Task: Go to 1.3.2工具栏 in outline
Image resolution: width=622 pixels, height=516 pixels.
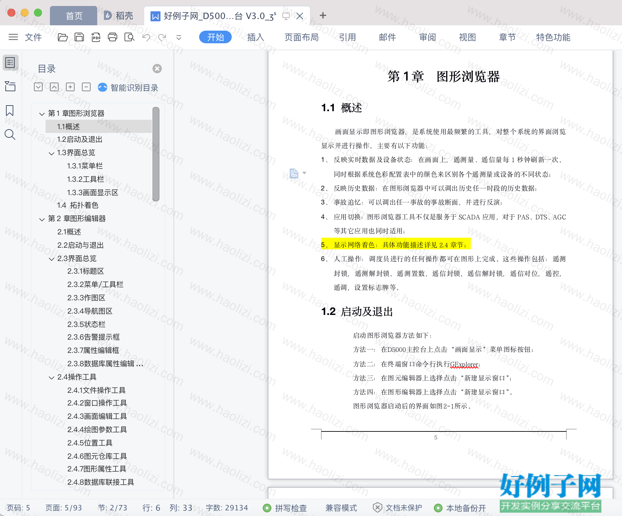Action: pos(86,179)
